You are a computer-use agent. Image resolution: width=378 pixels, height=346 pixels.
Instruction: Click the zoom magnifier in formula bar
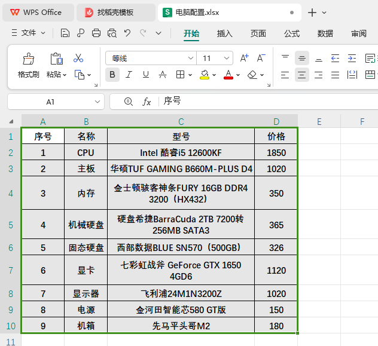coord(128,102)
